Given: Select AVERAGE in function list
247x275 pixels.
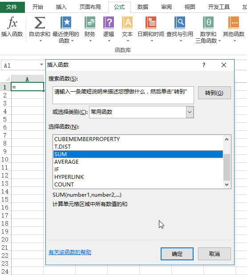Looking at the screenshot, I should [138, 162].
